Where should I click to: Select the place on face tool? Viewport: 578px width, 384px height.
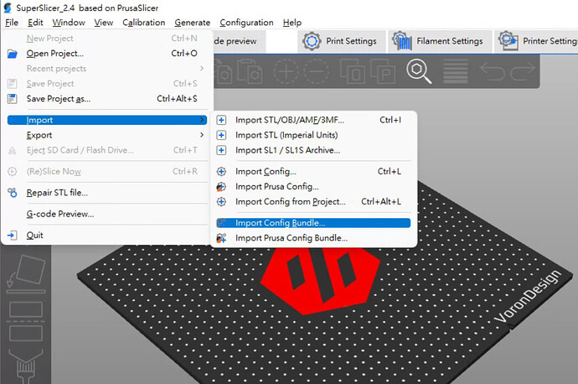click(27, 272)
